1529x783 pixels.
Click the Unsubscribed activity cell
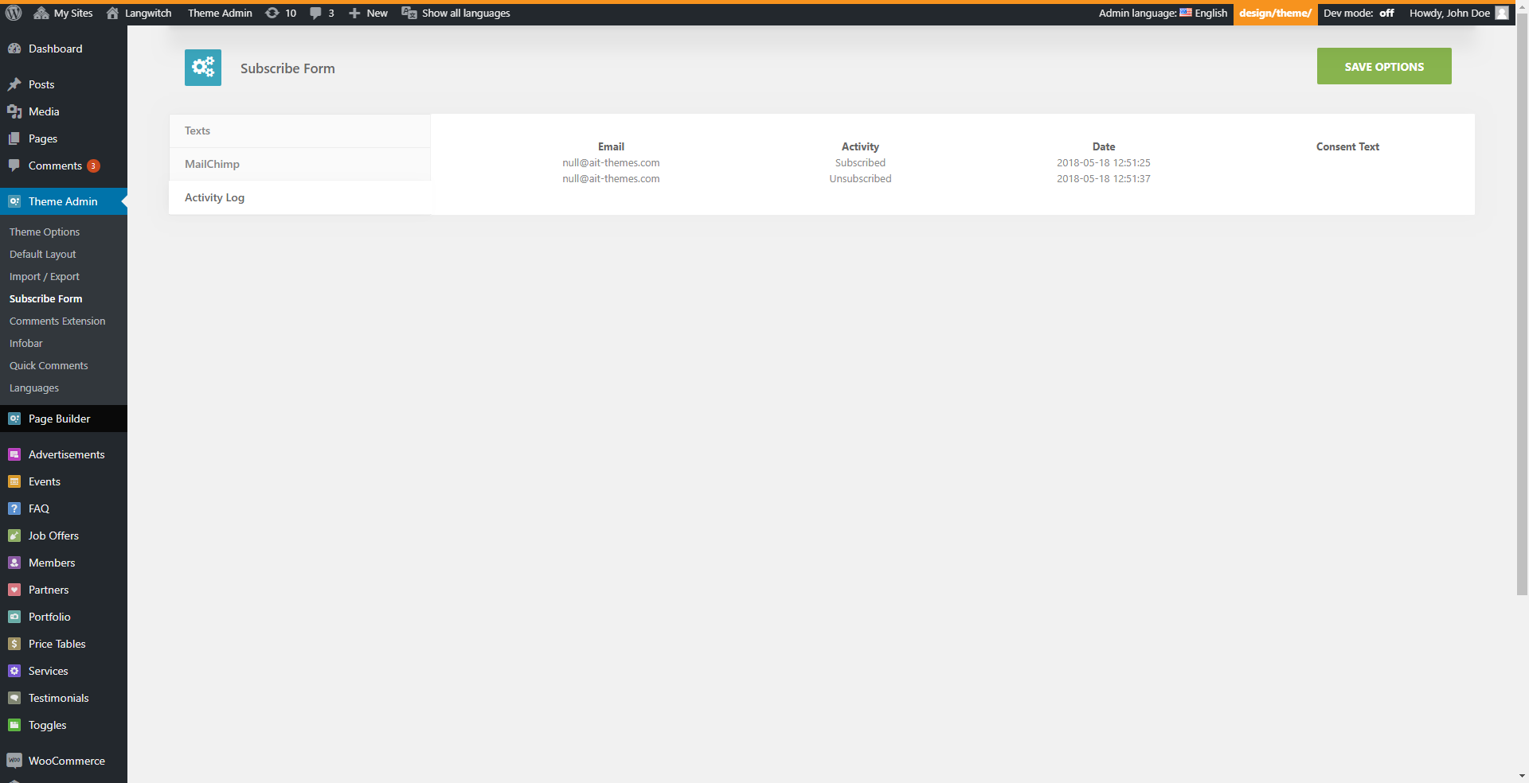tap(860, 178)
